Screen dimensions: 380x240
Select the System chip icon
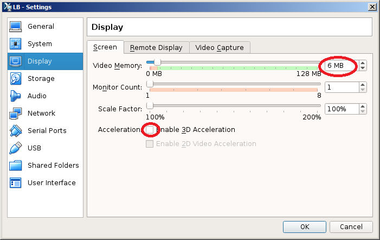click(16, 44)
